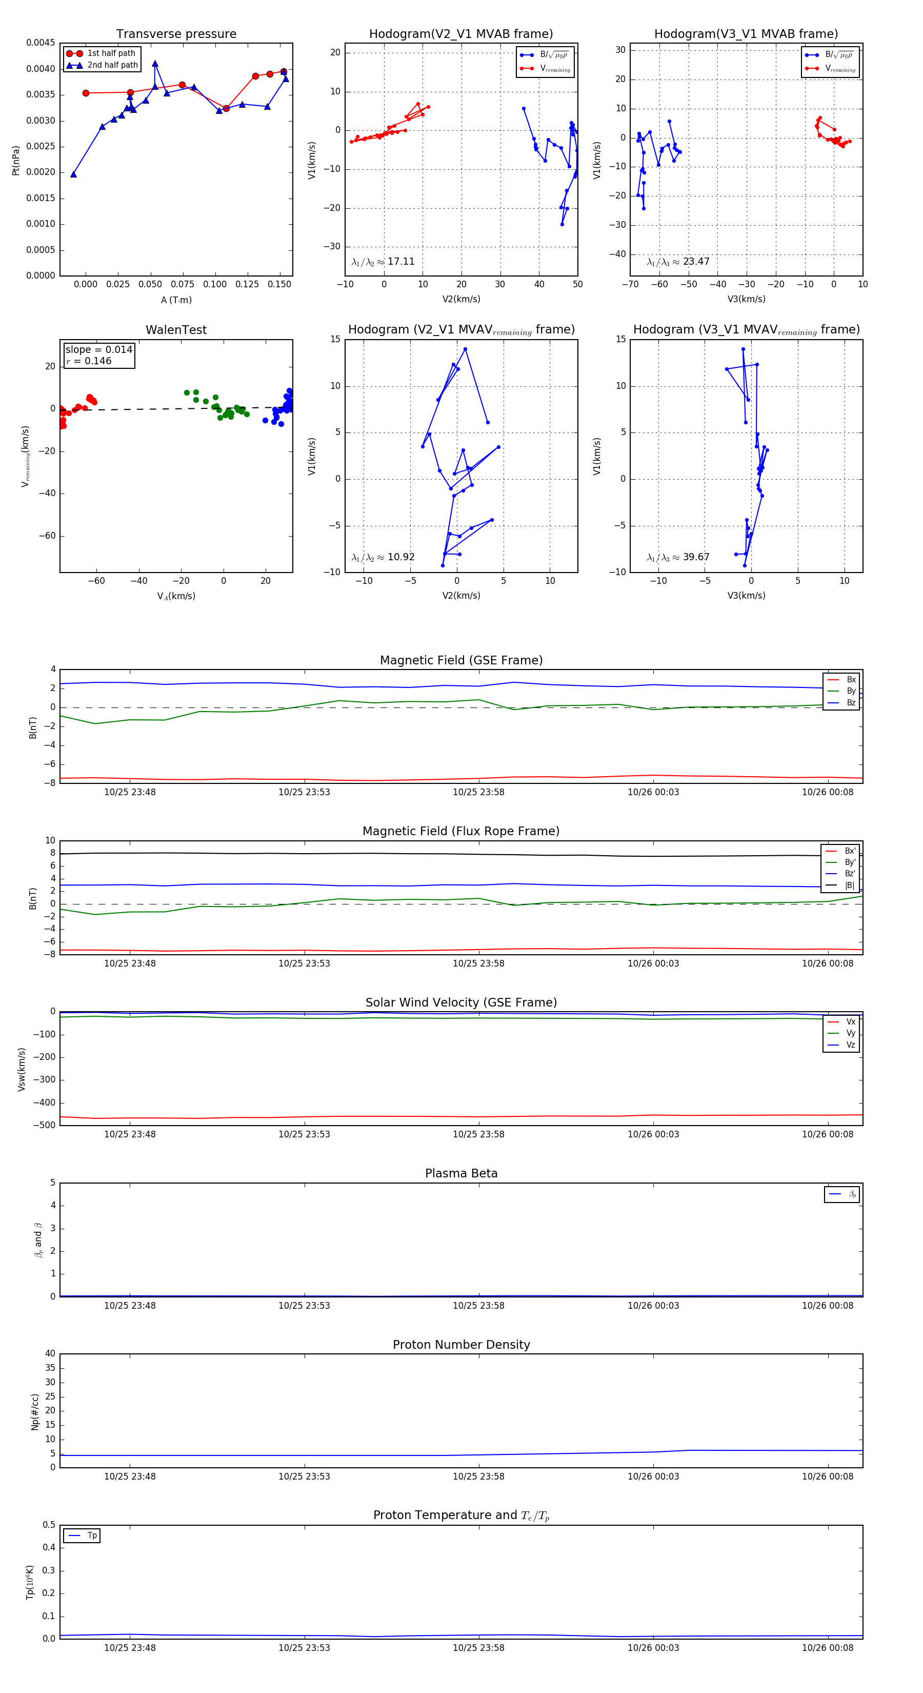Select 'Vx' in Solar Wind legend
The height and width of the screenshot is (1693, 923).
point(841,1022)
